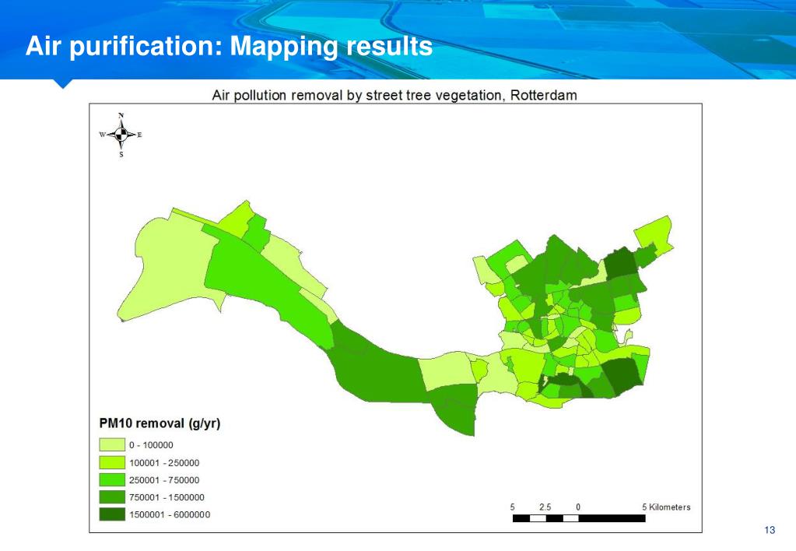Image resolution: width=796 pixels, height=551 pixels.
Task: Click the '5 Kilometers' scale label
Action: pos(666,507)
